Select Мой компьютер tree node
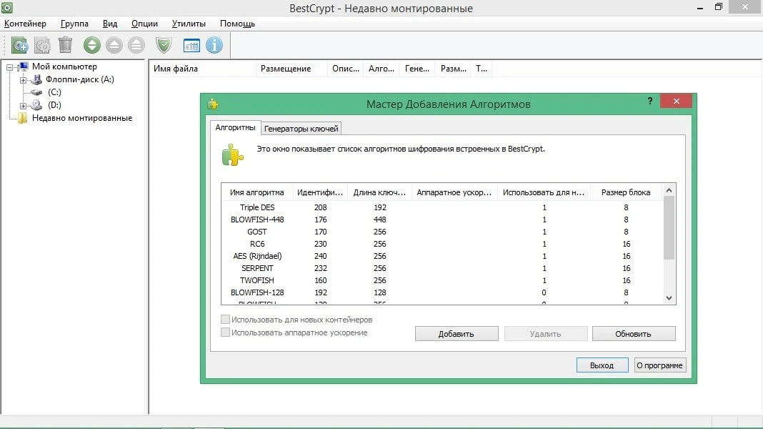 pos(64,66)
